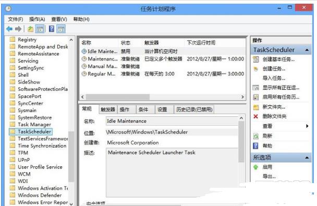Select the SyncCenter folder in the tree
Image resolution: width=317 pixels, height=206 pixels.
31,103
